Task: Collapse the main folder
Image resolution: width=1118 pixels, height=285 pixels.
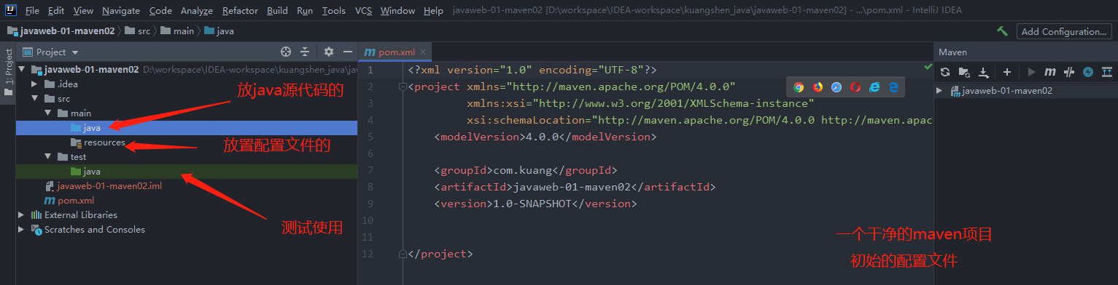Action: click(47, 113)
